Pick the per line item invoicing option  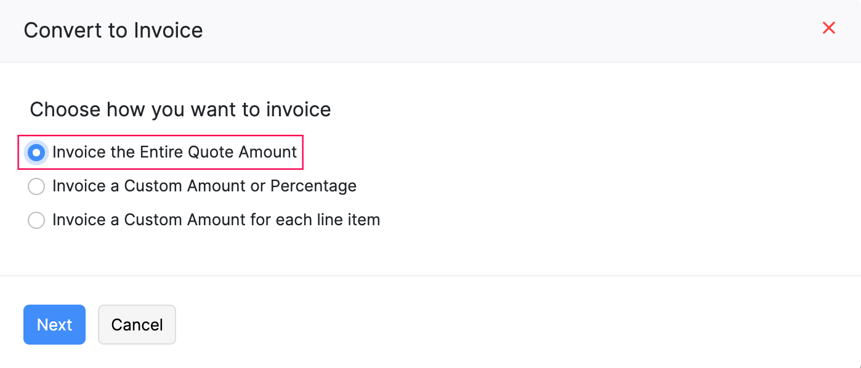[36, 220]
